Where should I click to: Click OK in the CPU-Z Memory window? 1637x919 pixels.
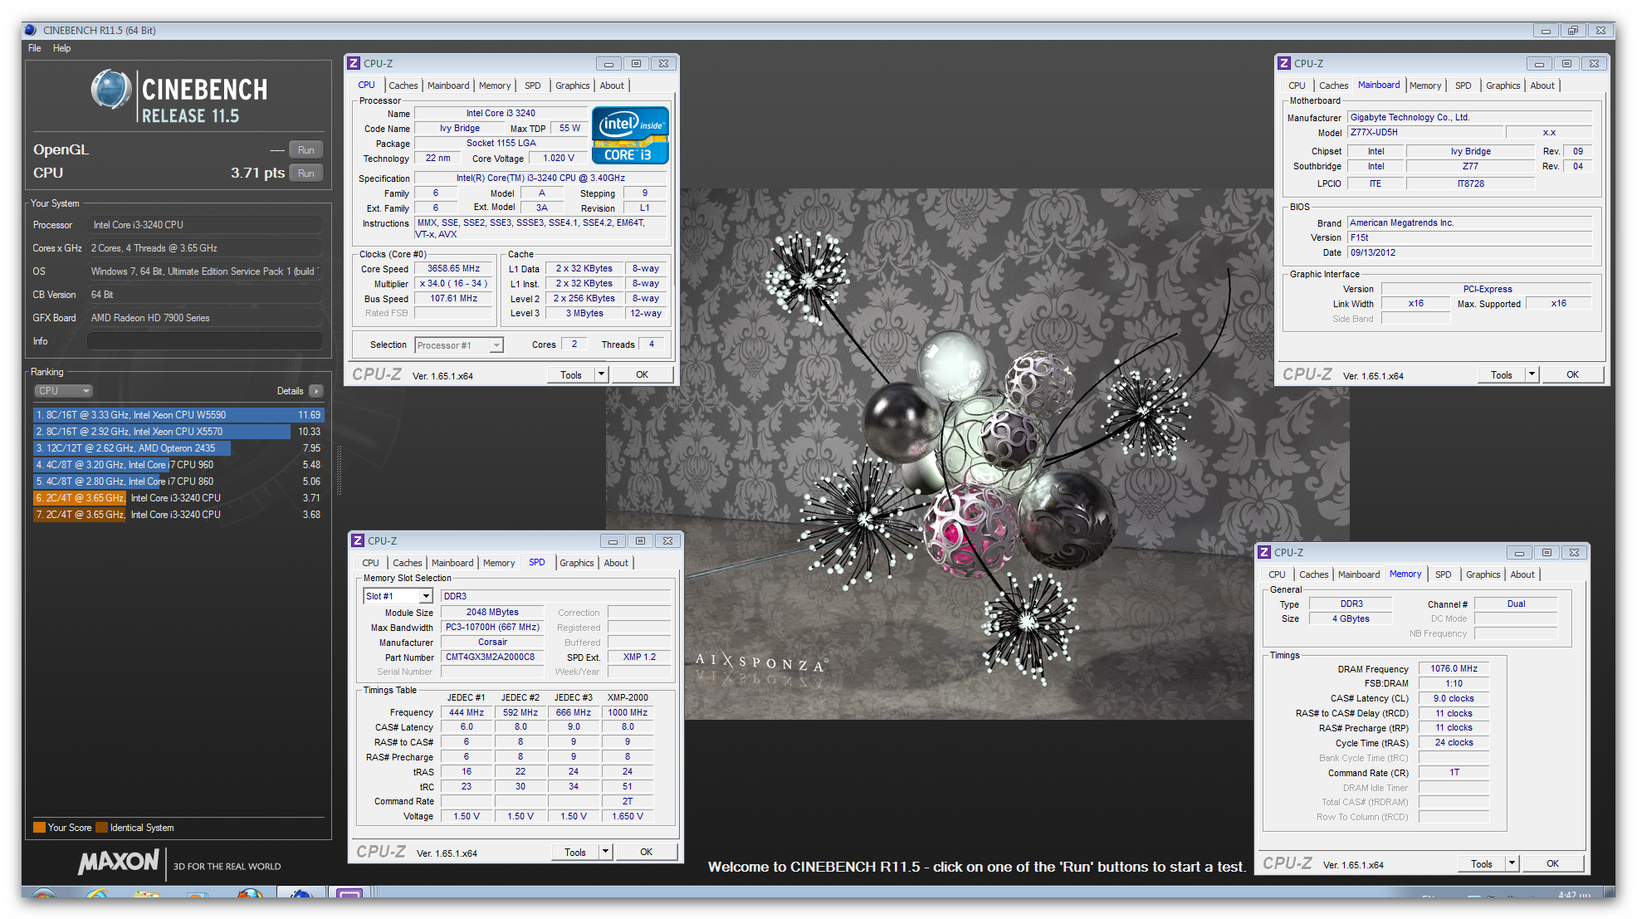pos(1552,863)
